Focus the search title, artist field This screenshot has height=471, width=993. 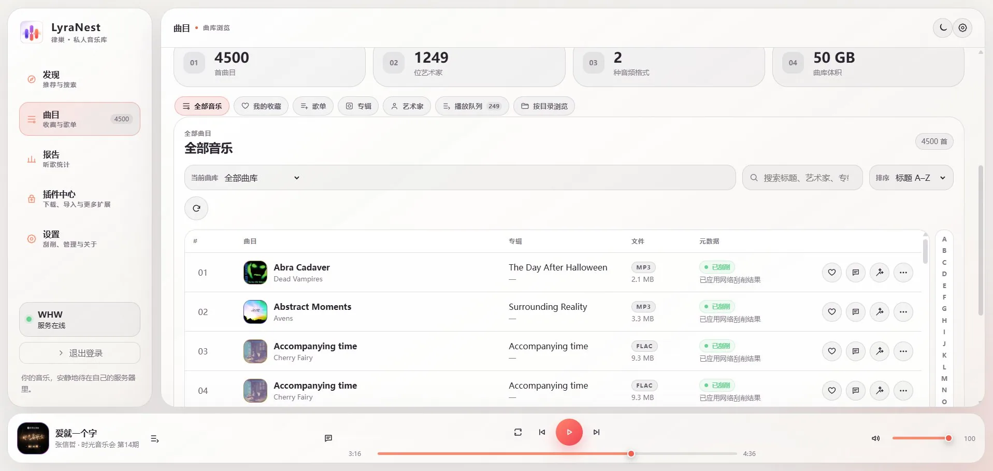[x=802, y=178]
